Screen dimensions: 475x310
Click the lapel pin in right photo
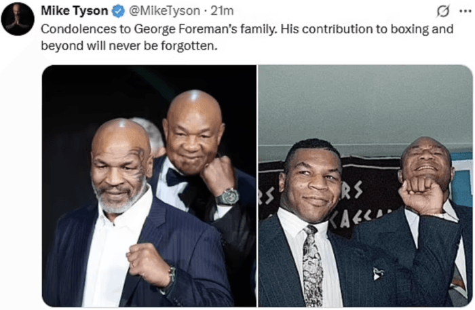(378, 273)
